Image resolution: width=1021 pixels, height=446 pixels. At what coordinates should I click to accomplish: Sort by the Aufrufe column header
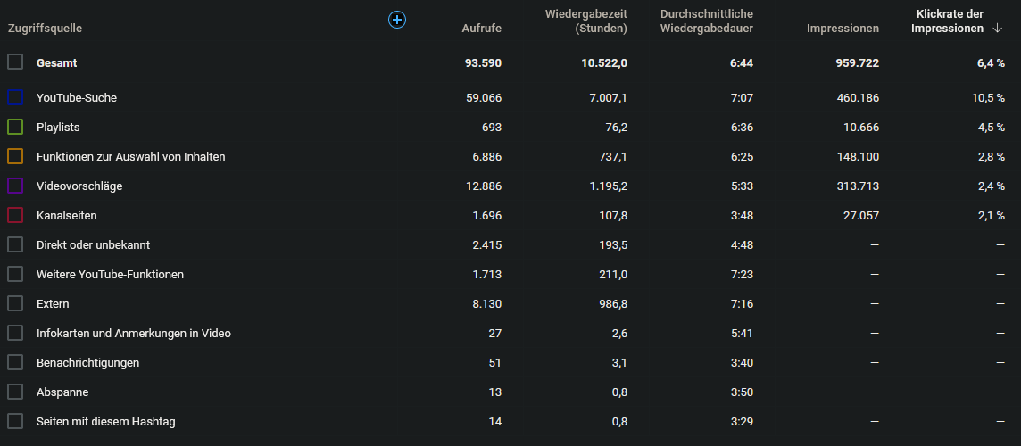click(481, 29)
